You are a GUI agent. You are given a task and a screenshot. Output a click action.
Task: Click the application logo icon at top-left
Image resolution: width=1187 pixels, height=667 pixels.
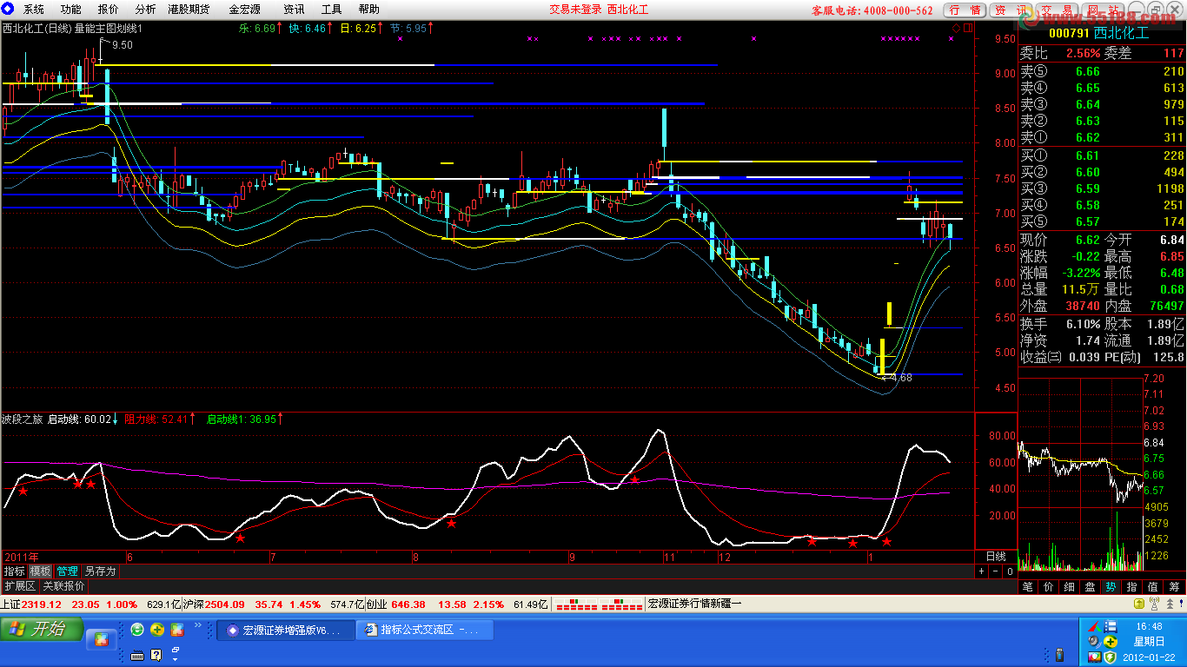[x=8, y=9]
